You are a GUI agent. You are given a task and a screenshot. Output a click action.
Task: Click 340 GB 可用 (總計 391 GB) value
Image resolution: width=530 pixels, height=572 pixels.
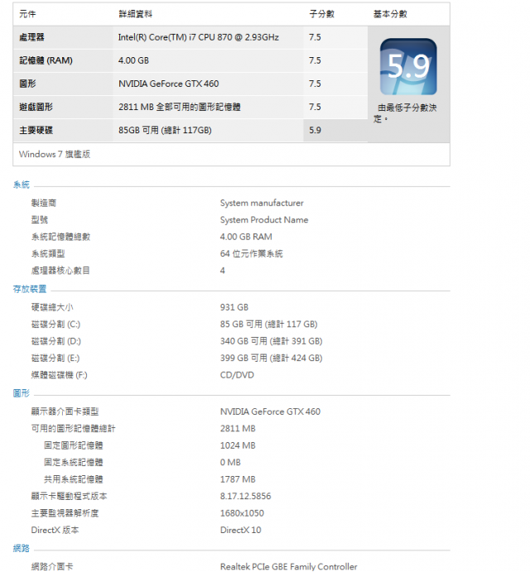pos(271,341)
